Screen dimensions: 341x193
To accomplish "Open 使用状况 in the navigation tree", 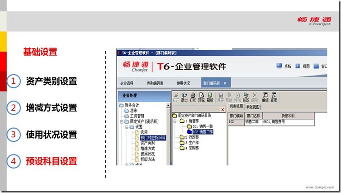I will (x=147, y=154).
